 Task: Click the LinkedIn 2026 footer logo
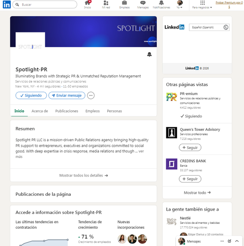(192, 68)
